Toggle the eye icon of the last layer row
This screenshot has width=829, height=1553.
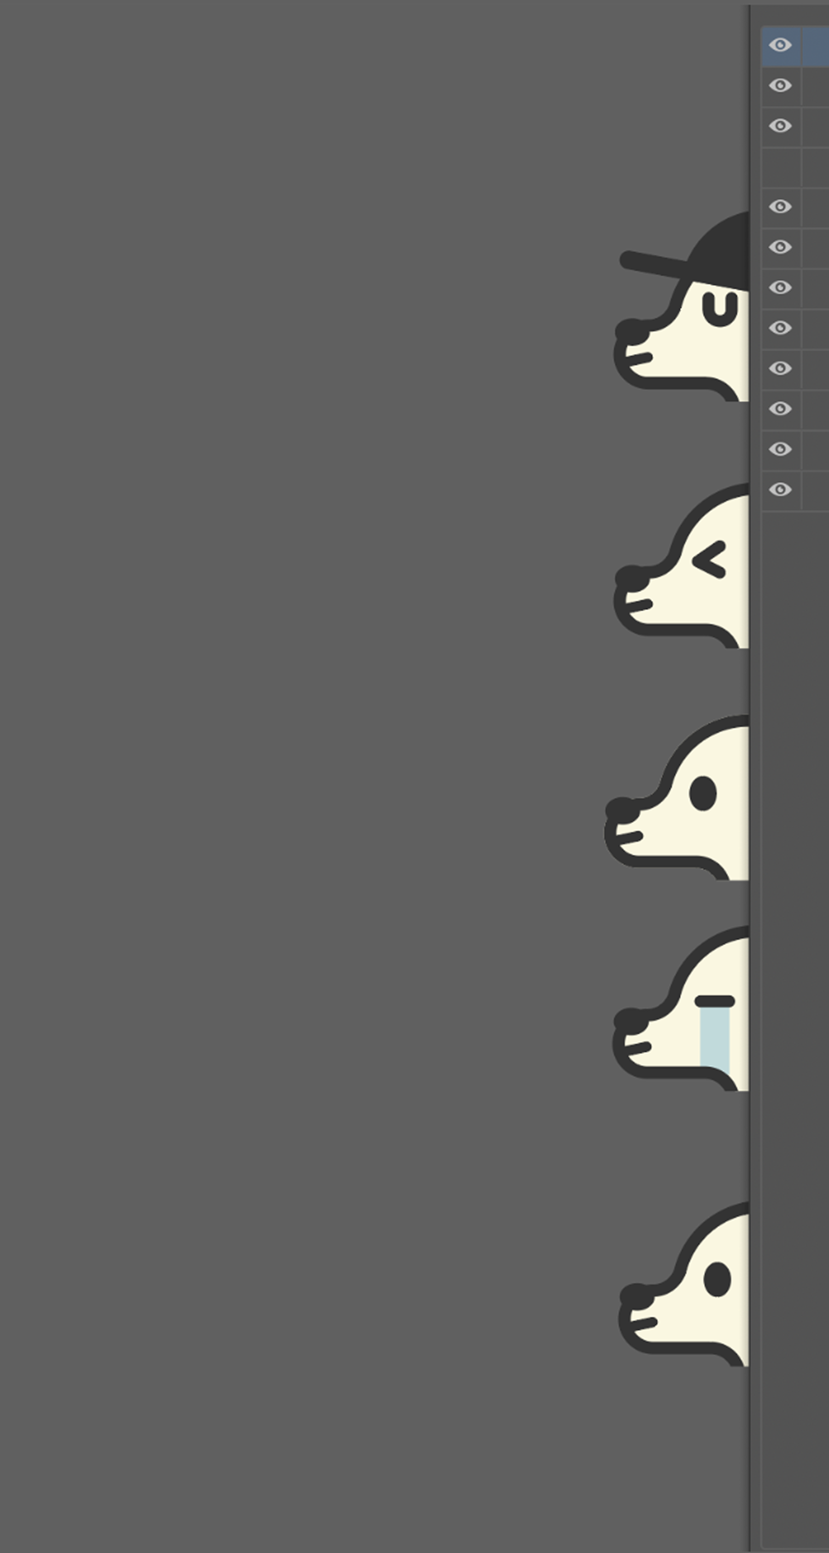[781, 490]
